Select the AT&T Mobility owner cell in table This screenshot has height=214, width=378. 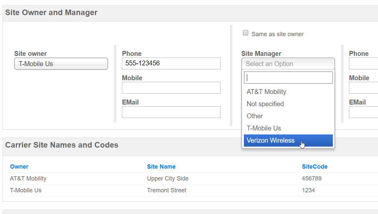point(28,178)
